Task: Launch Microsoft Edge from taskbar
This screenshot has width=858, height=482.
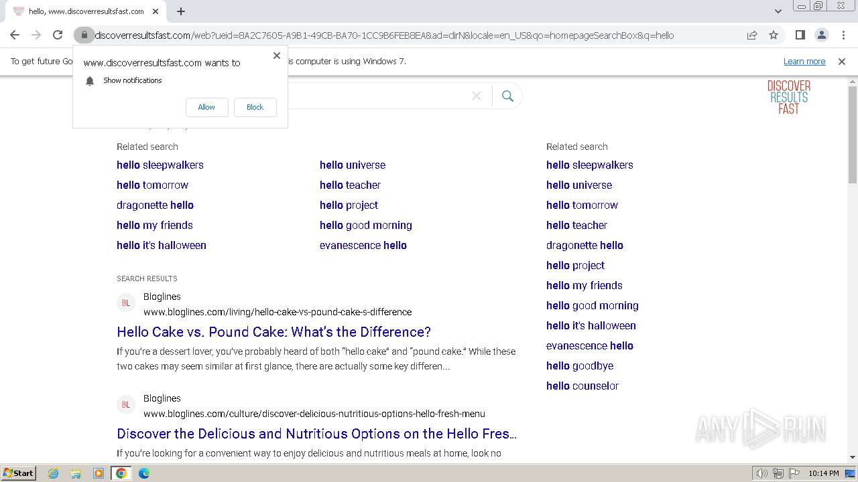Action: click(x=144, y=473)
